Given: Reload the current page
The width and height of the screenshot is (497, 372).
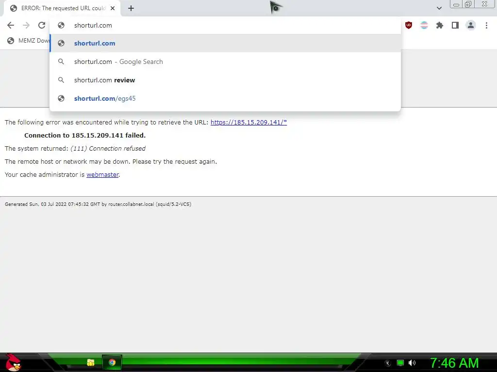Looking at the screenshot, I should tap(42, 25).
